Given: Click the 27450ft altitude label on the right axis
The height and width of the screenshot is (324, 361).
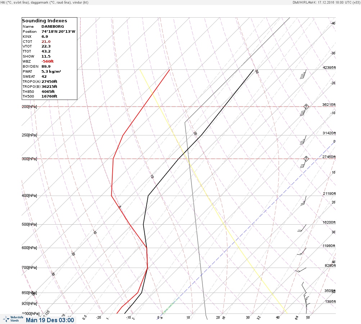Looking at the screenshot, I should coord(329,157).
